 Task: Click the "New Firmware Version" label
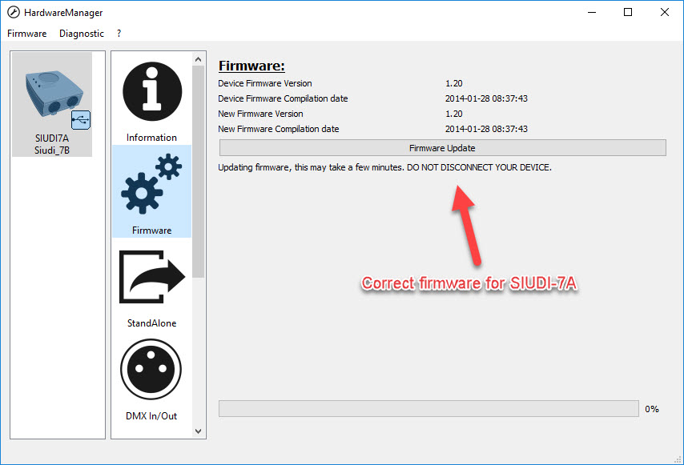[260, 114]
